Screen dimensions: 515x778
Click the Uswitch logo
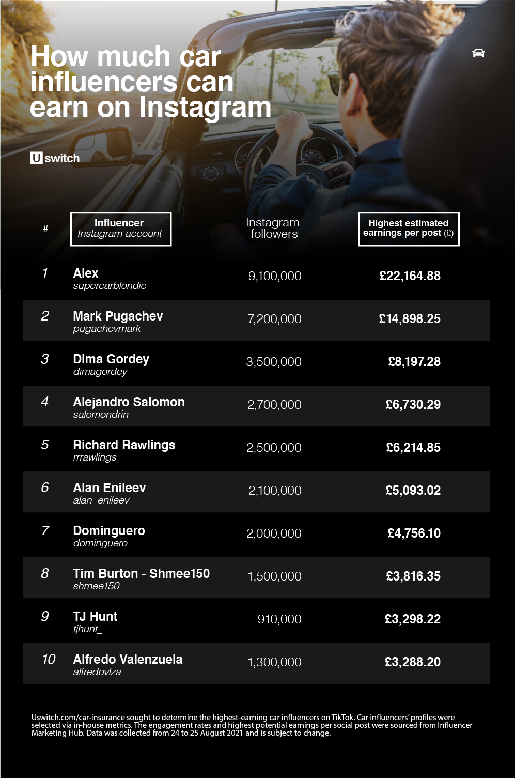55,158
